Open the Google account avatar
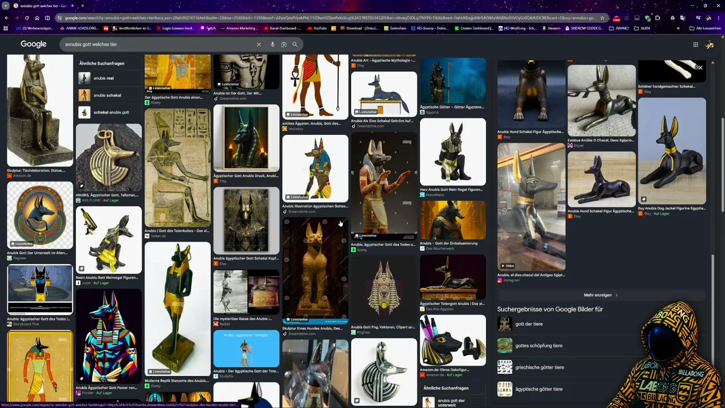Screen dimensions: 725x408 (x=710, y=44)
